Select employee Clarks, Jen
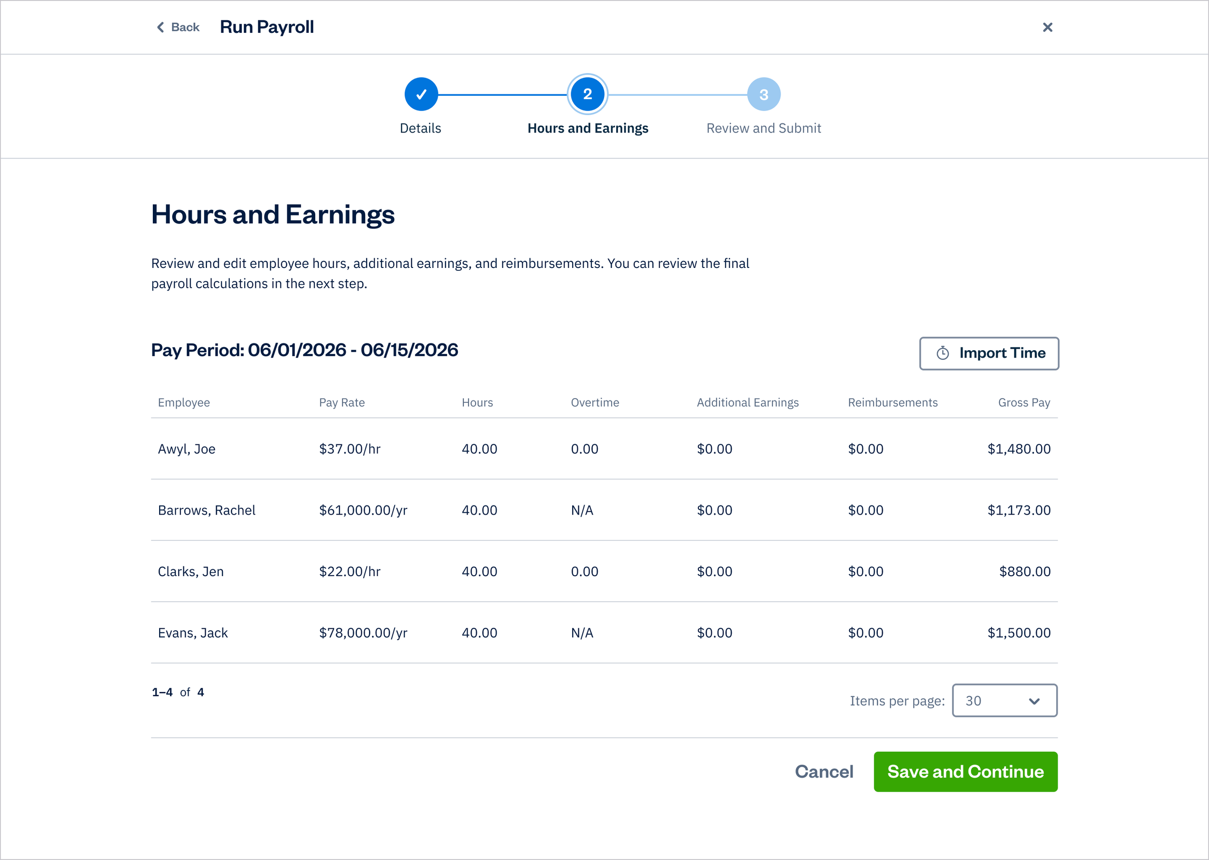The height and width of the screenshot is (860, 1209). (x=191, y=571)
